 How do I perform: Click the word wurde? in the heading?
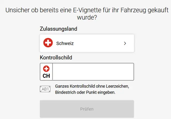tap(87, 18)
